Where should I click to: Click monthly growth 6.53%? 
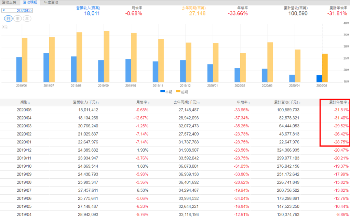point(143,190)
